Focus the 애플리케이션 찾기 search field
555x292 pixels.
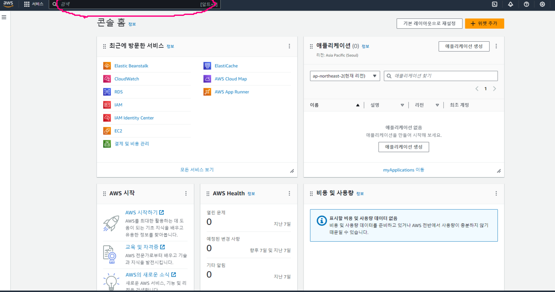pyautogui.click(x=441, y=76)
